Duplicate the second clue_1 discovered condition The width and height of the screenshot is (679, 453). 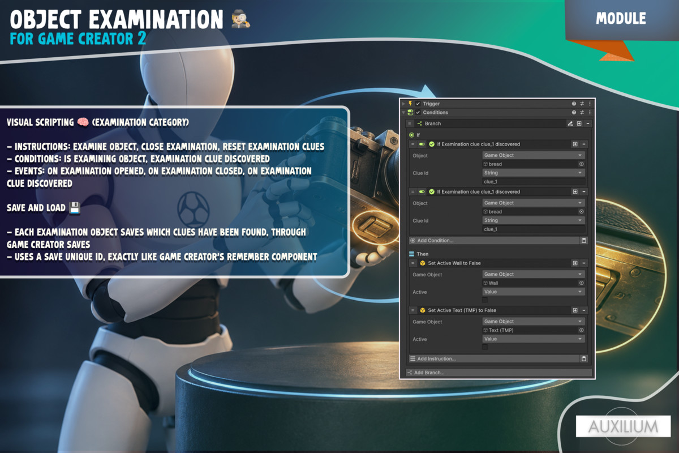[575, 191]
